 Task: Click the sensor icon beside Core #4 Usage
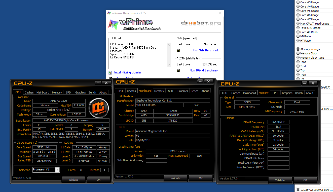pos(298,7)
